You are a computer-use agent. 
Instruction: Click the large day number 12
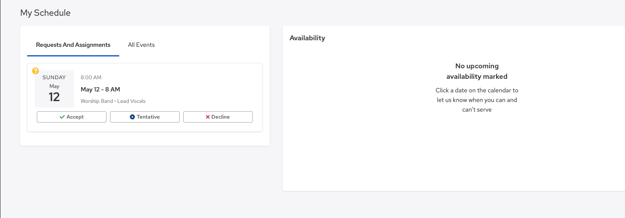click(x=54, y=97)
